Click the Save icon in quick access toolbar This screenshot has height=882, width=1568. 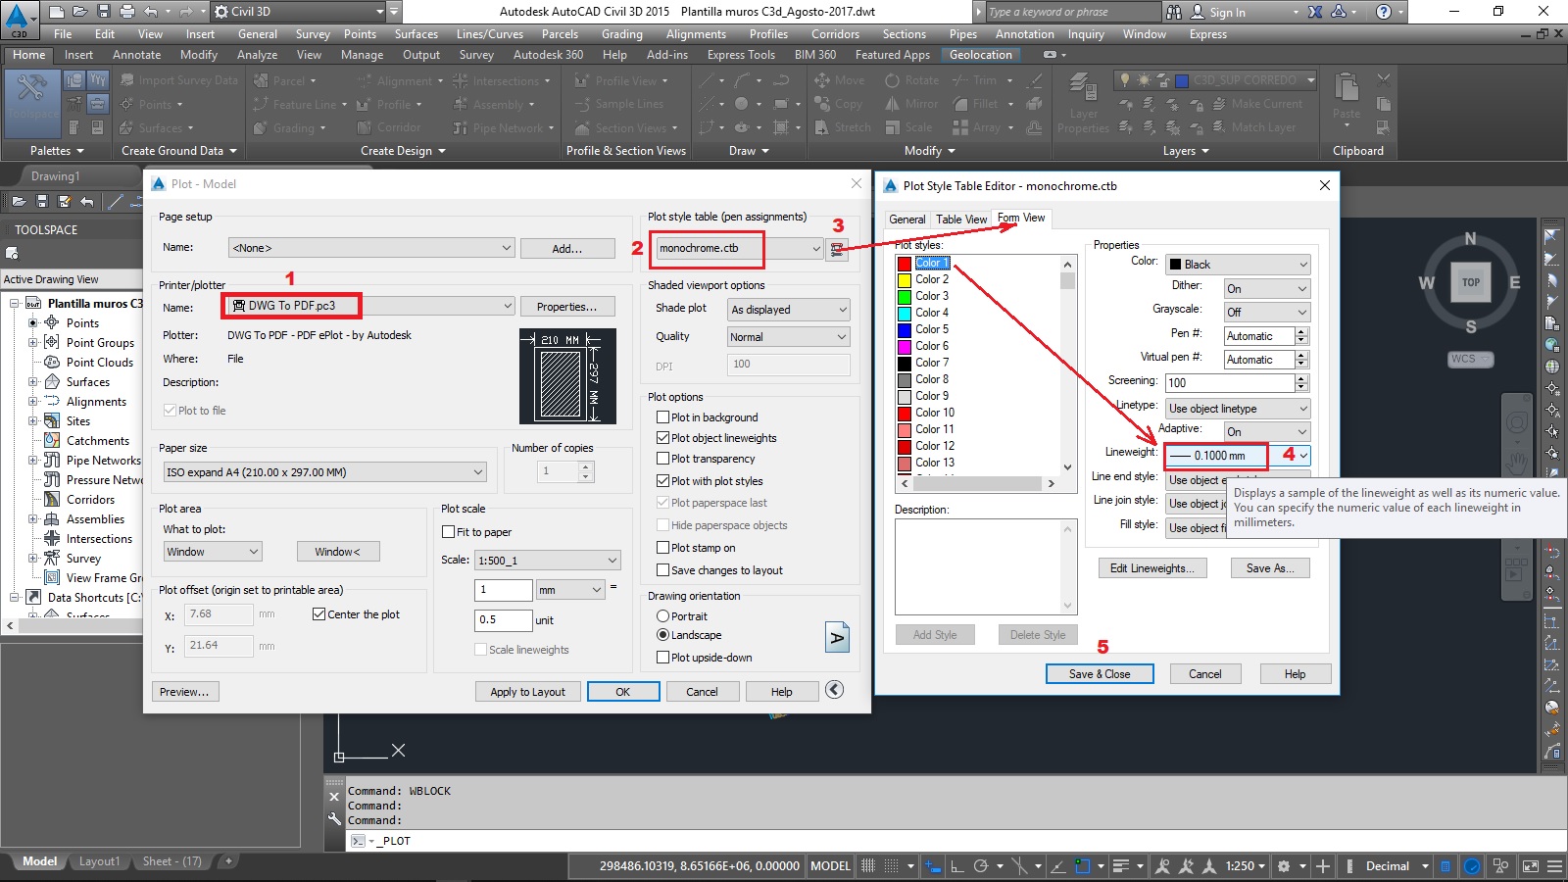click(x=103, y=12)
